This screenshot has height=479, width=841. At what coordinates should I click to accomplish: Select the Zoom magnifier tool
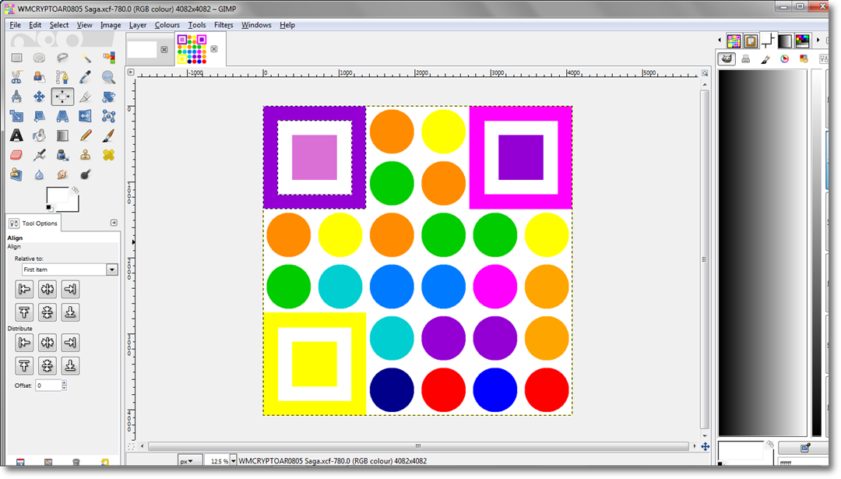pyautogui.click(x=108, y=77)
